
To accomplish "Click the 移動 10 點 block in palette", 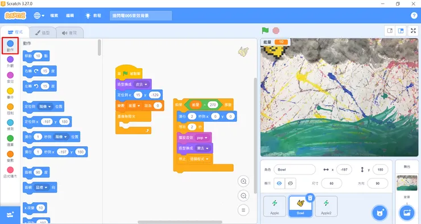I will coord(36,56).
